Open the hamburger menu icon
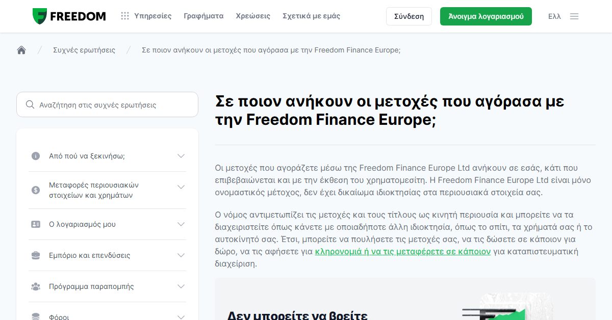Screen dimensions: 612x320 pos(574,16)
